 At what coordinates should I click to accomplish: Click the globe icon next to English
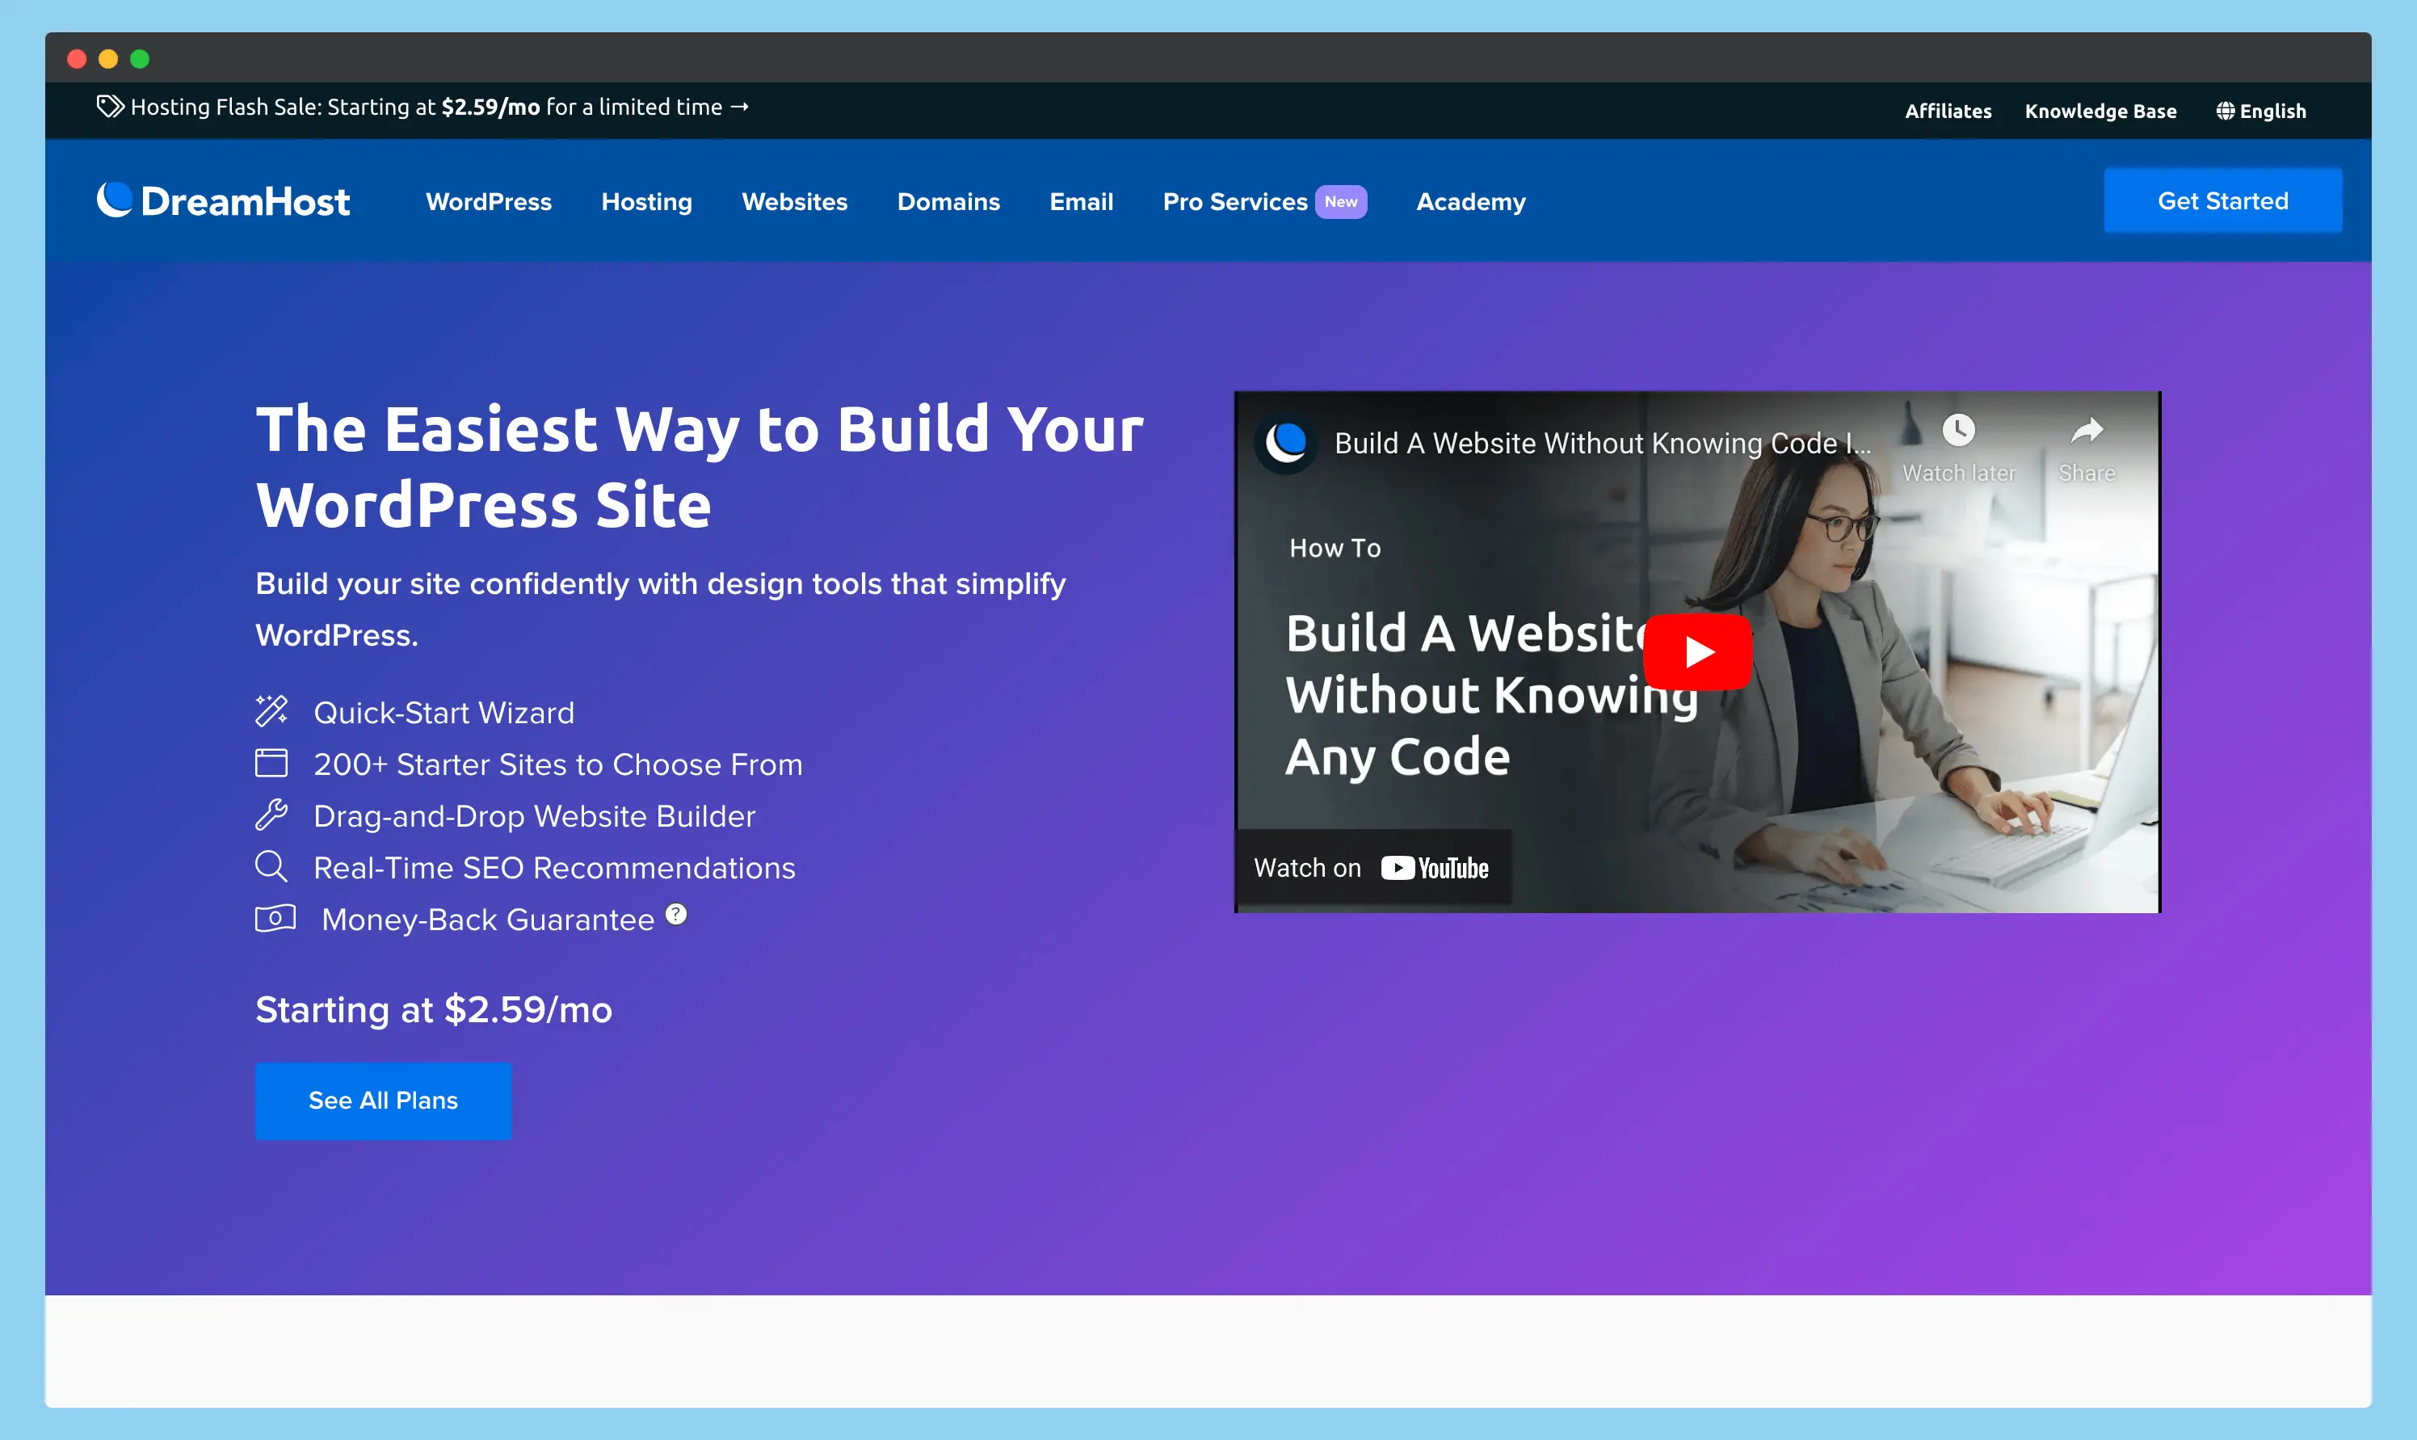(x=2226, y=111)
